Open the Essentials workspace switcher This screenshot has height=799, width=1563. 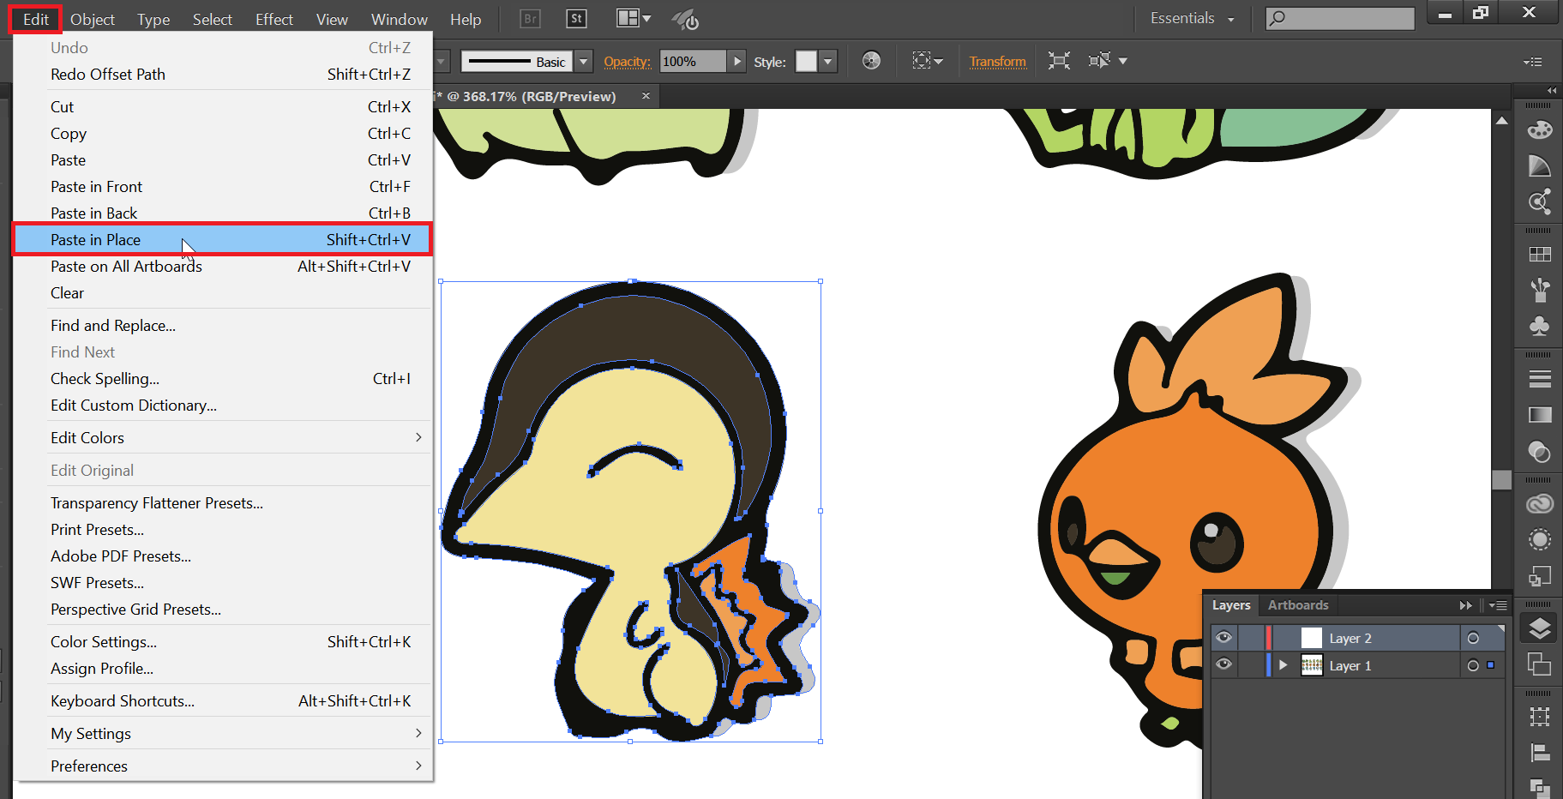pos(1193,19)
